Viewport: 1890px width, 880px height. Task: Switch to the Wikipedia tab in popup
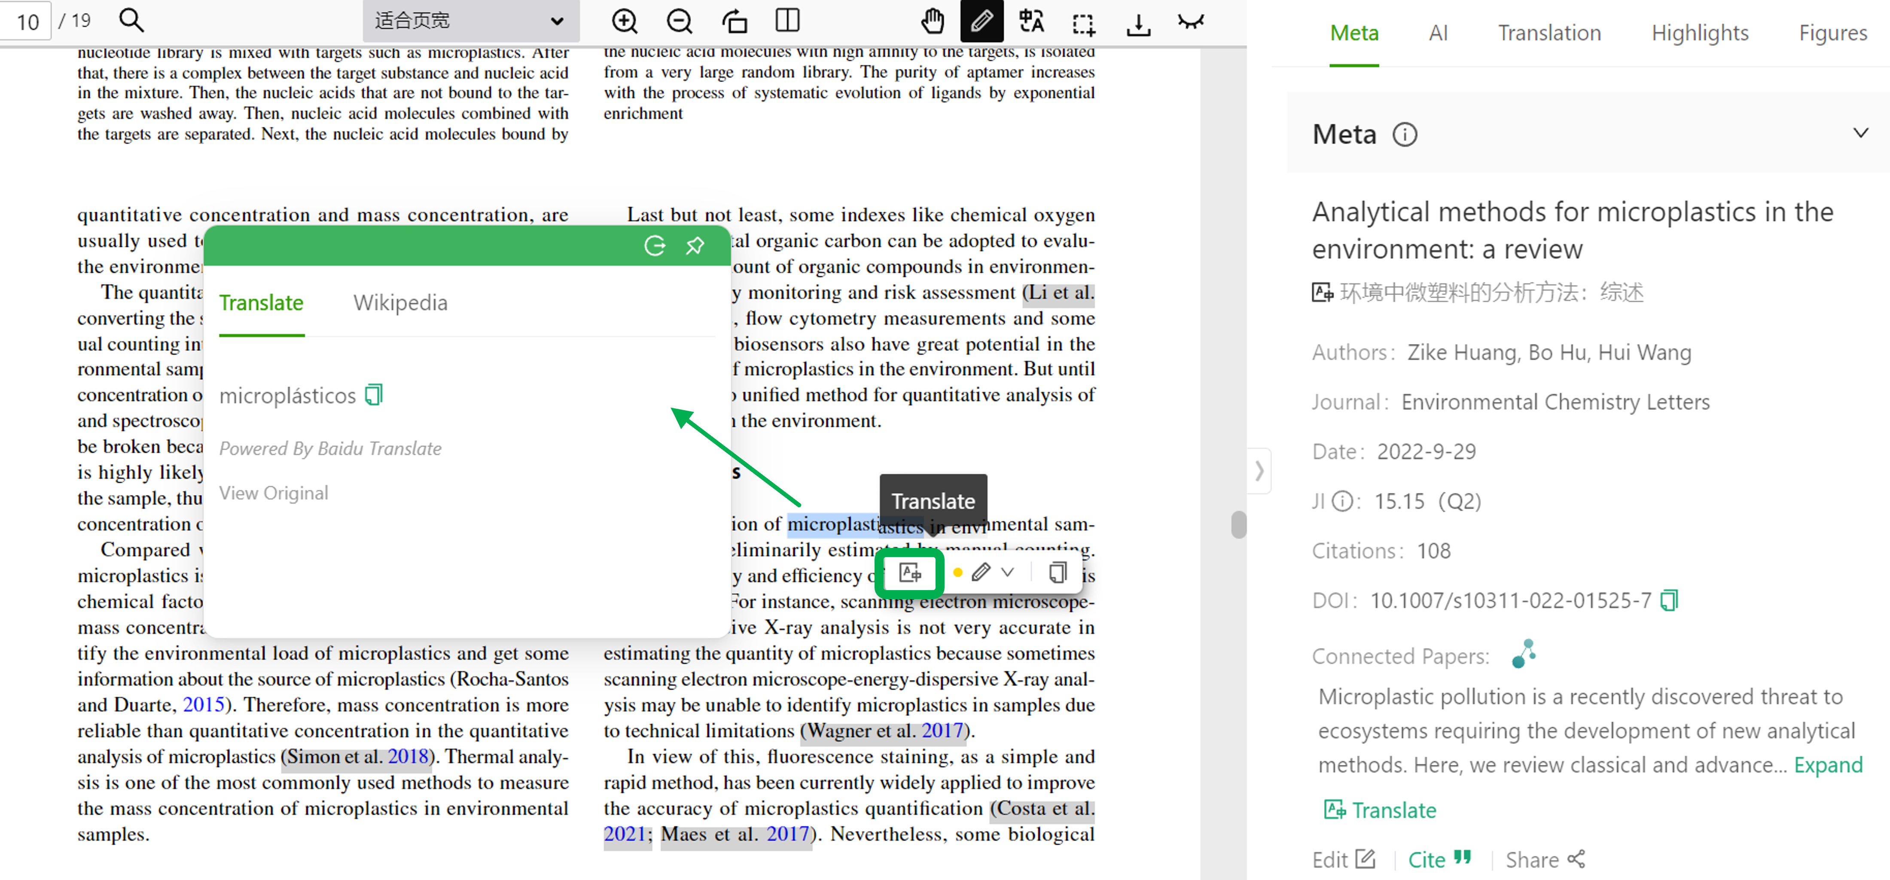click(400, 302)
